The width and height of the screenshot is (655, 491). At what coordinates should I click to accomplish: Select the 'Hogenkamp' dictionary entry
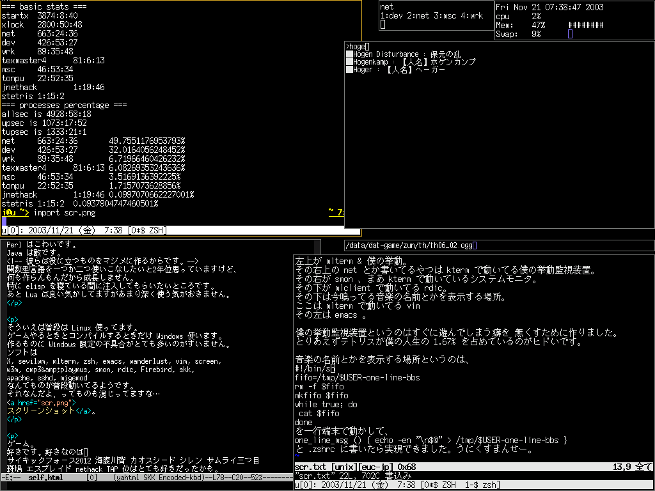(411, 62)
